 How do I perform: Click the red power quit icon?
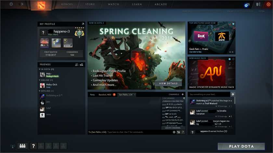click(x=268, y=5)
